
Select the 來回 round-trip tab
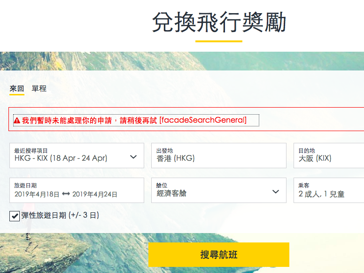click(x=17, y=89)
